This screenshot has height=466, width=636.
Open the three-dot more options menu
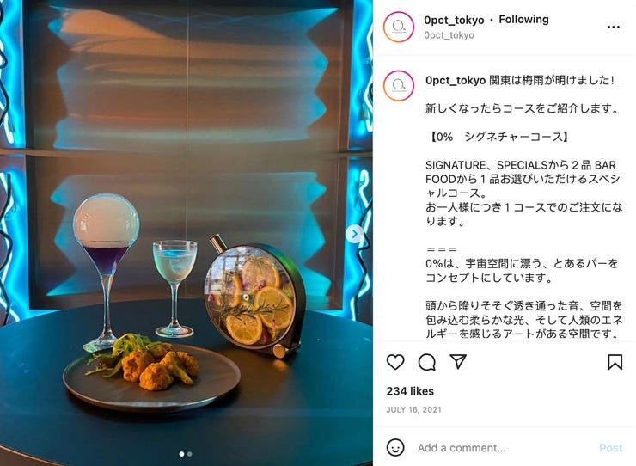pyautogui.click(x=614, y=28)
